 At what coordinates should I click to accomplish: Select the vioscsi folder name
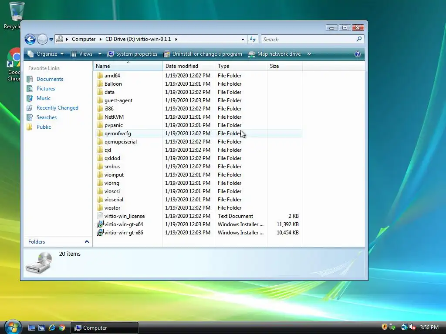(112, 191)
